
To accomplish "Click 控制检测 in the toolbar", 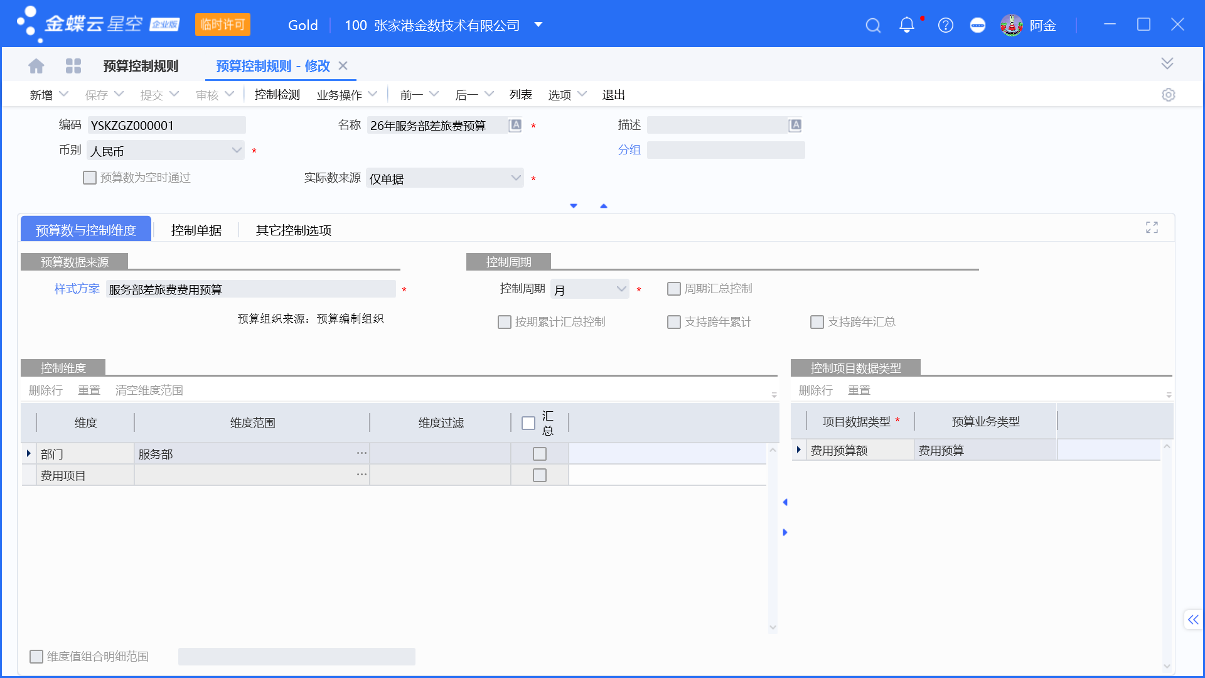I will pos(277,95).
